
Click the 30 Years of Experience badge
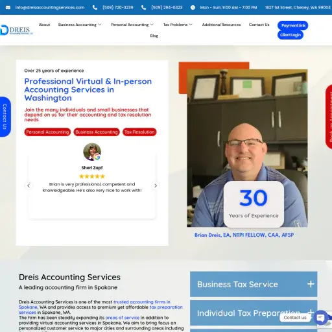click(x=254, y=204)
